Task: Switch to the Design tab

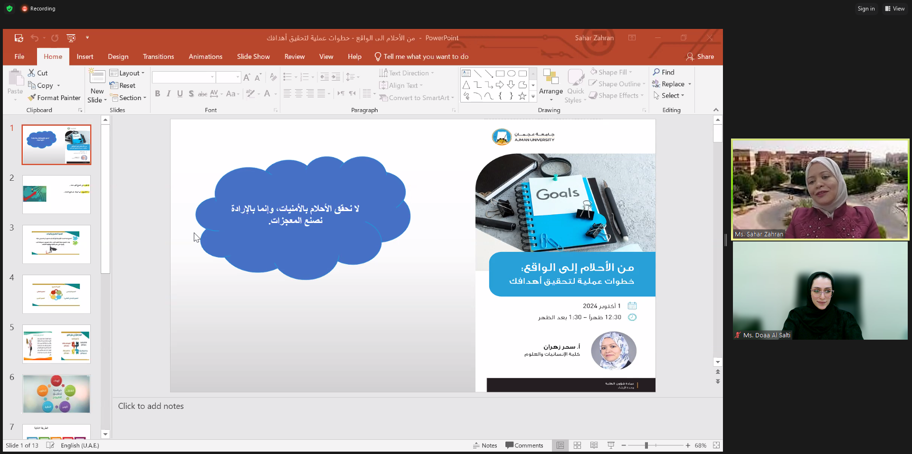Action: point(118,56)
